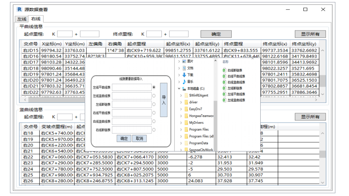Viewport: 349px width, 196px height.
Task: Expand the $WinREAgent folder chevron
Action: [x=181, y=95]
